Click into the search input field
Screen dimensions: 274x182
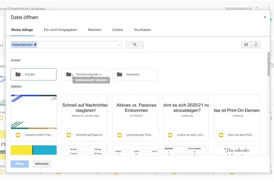77,45
